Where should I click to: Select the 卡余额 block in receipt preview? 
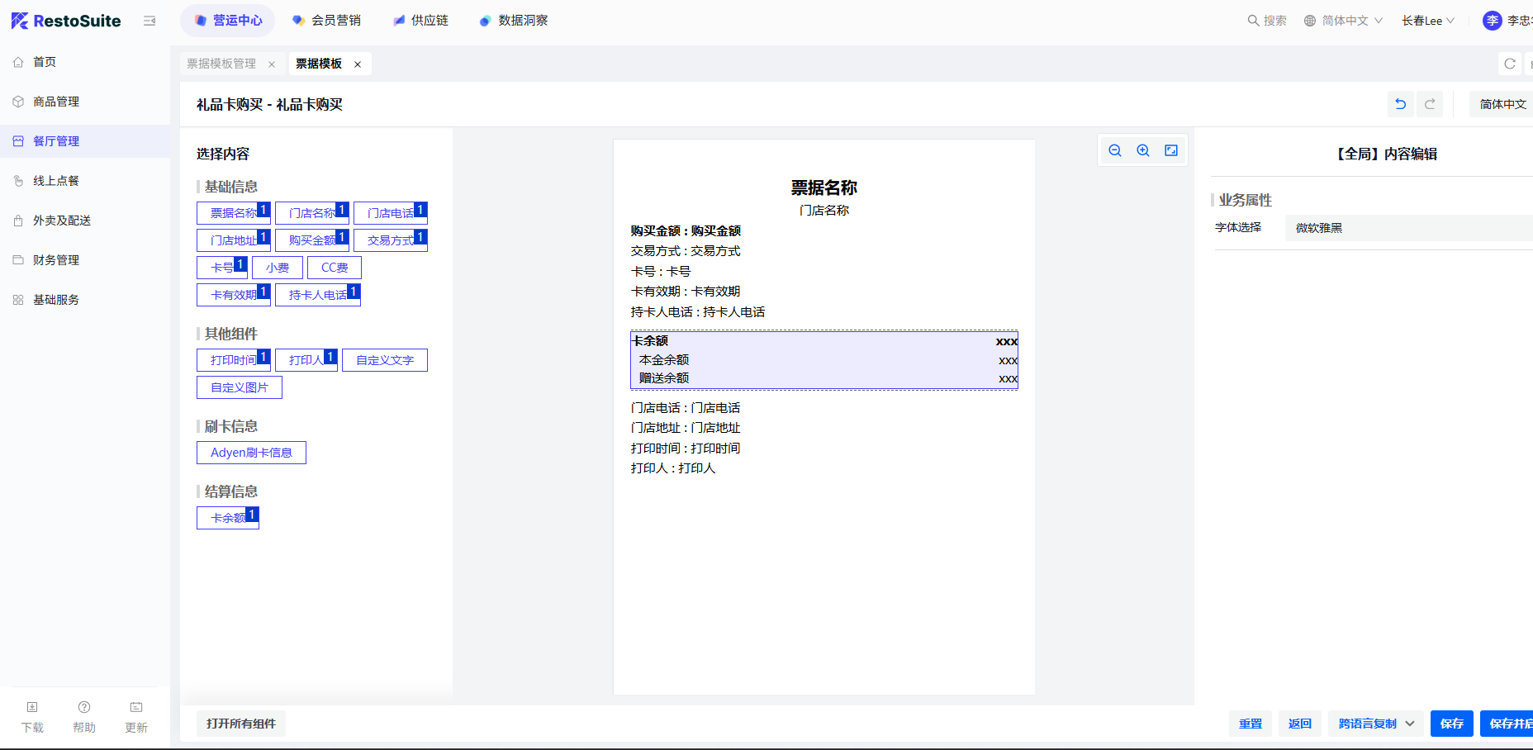click(823, 360)
